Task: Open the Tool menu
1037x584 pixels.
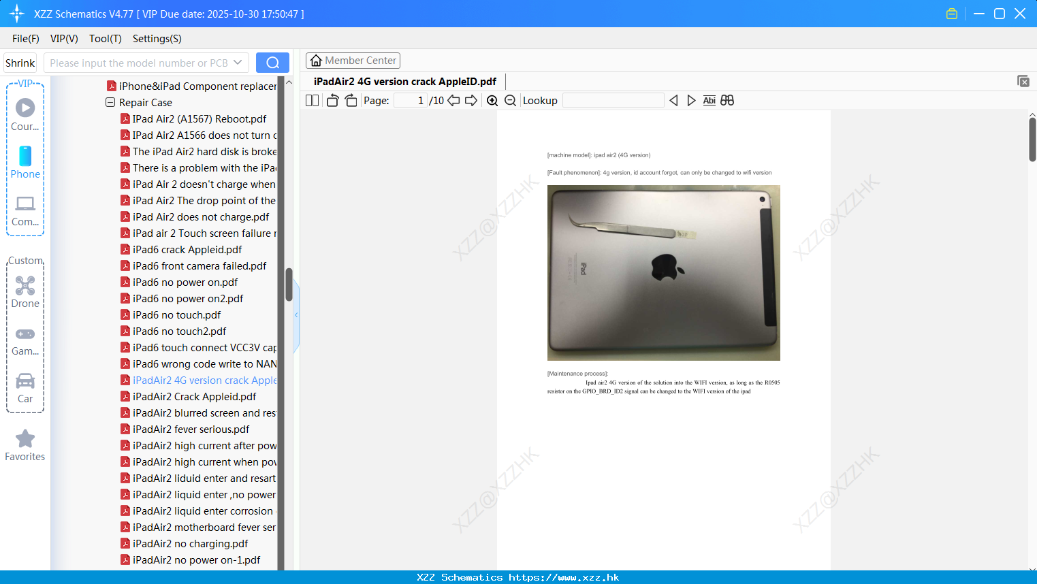Action: coord(106,39)
